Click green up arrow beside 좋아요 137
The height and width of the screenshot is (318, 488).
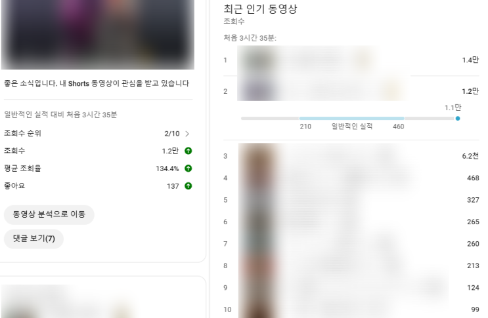pyautogui.click(x=189, y=186)
